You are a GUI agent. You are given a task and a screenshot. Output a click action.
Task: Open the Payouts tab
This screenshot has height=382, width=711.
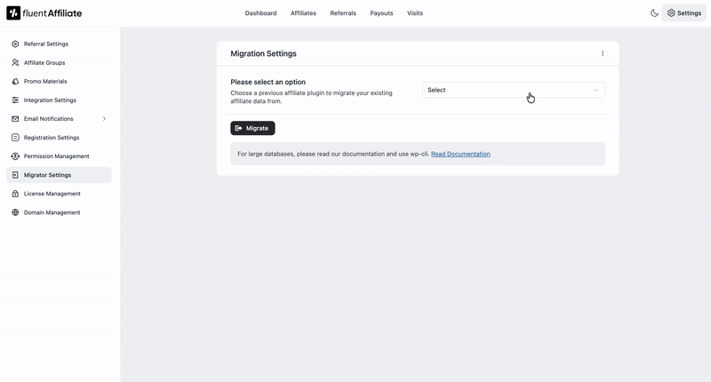(381, 13)
